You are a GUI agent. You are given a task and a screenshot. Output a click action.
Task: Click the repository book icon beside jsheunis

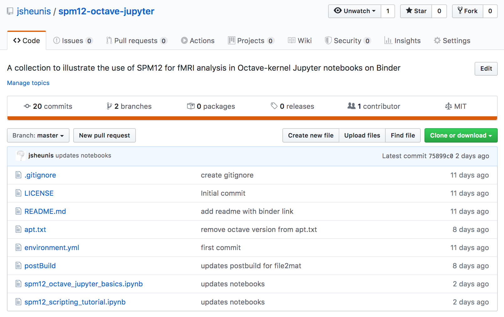click(x=10, y=11)
